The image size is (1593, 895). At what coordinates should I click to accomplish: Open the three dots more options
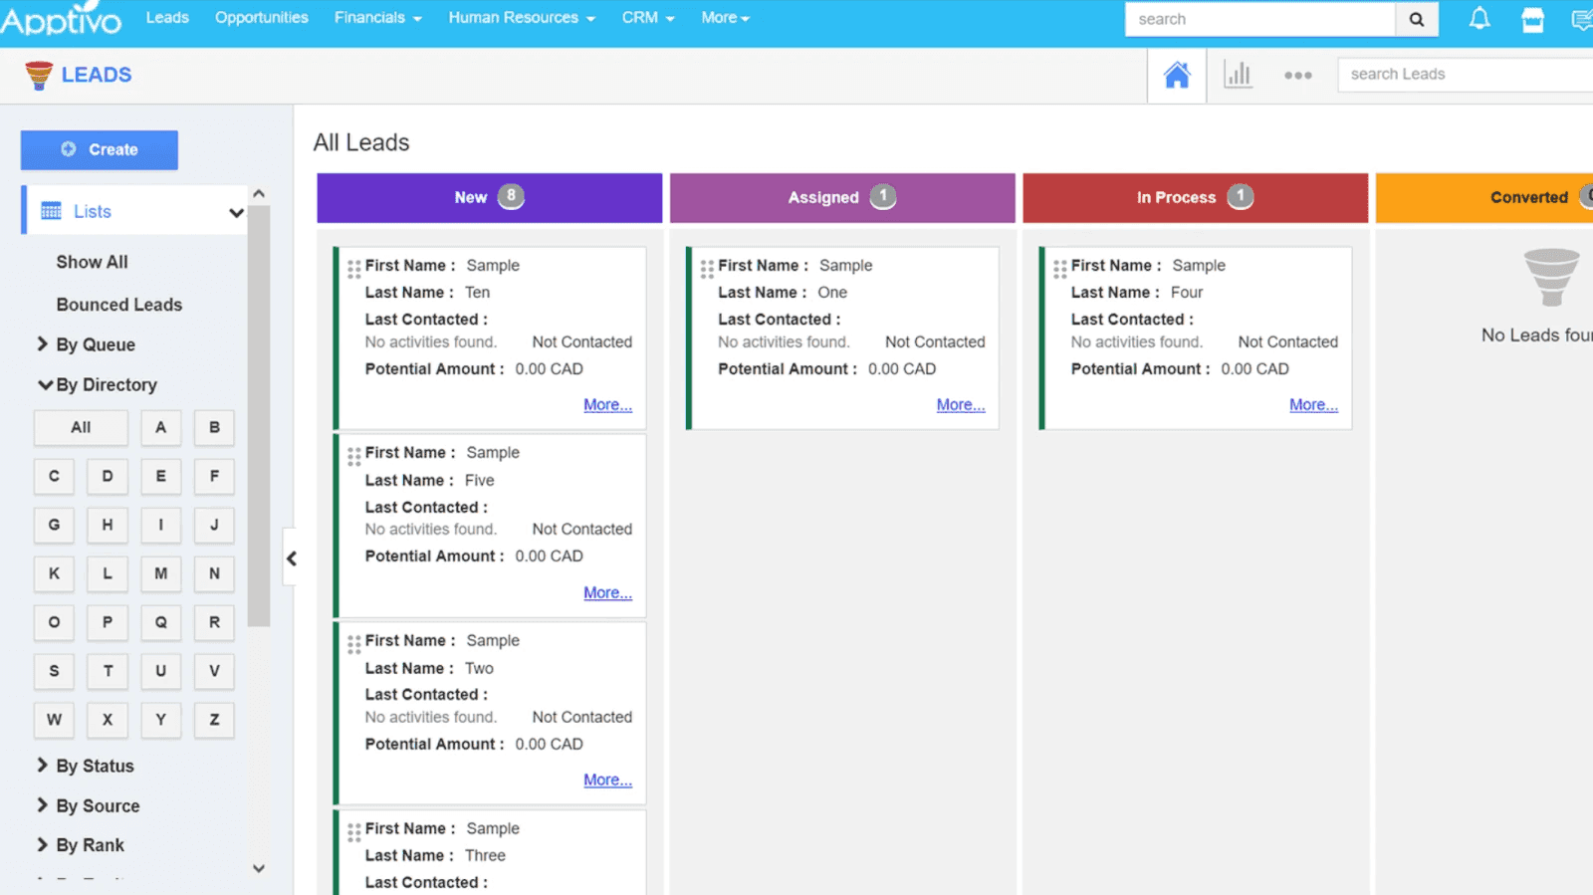coord(1297,75)
